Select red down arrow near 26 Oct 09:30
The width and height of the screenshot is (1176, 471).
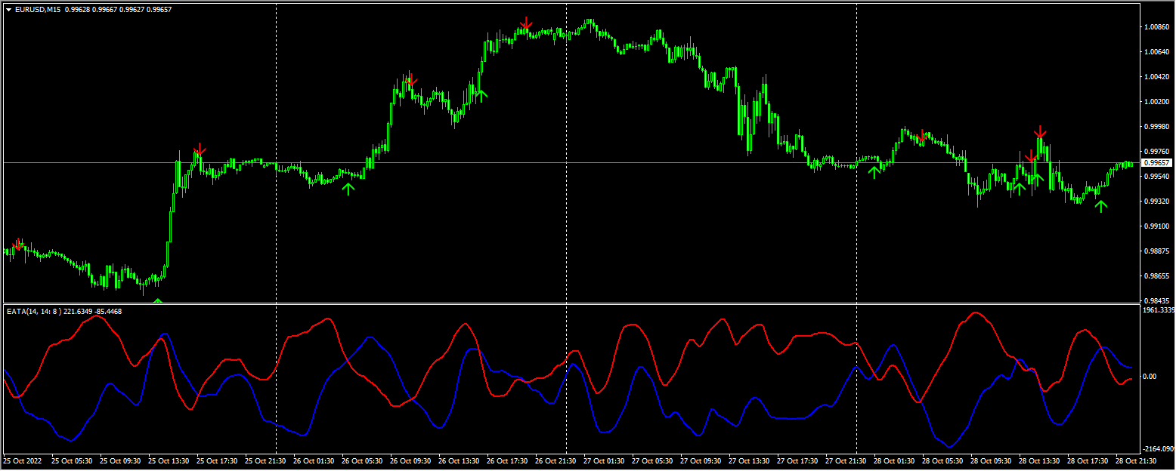click(410, 80)
